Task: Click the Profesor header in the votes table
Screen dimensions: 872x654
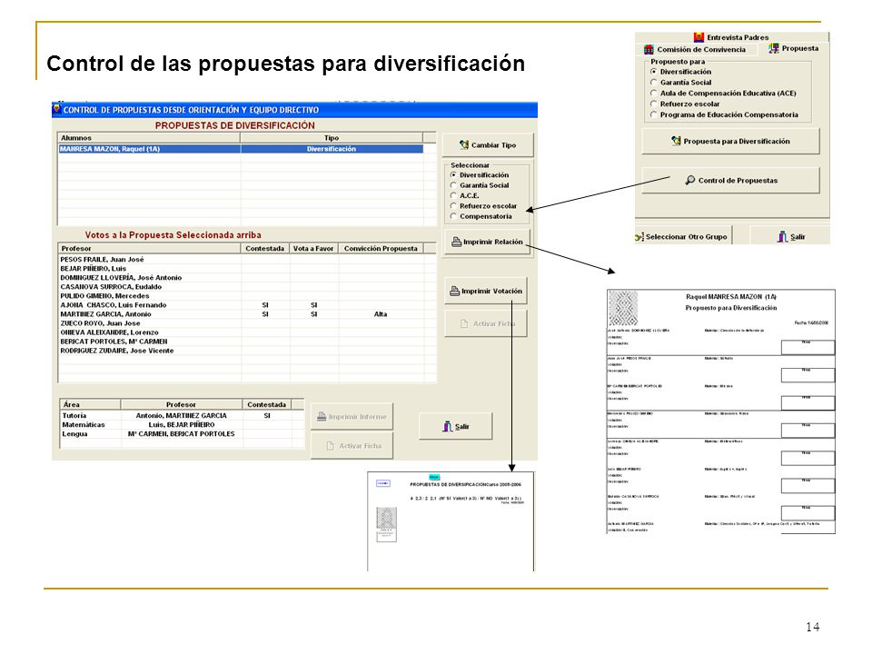Action: click(150, 248)
